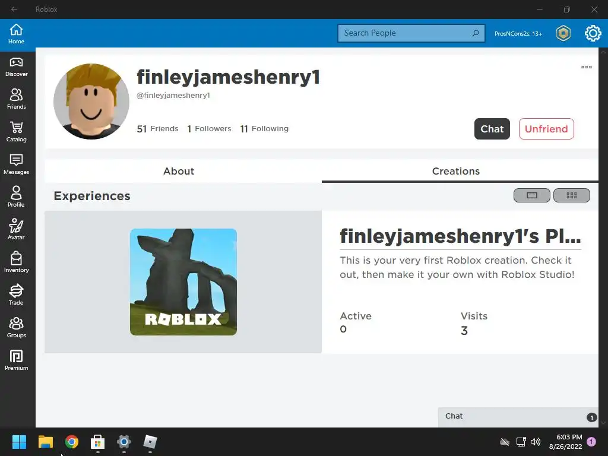The height and width of the screenshot is (456, 608).
Task: Click the chat unread badge showing 1
Action: pyautogui.click(x=591, y=417)
